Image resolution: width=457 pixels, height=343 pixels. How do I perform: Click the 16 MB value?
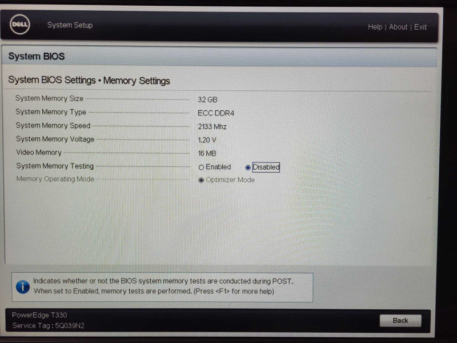click(207, 153)
